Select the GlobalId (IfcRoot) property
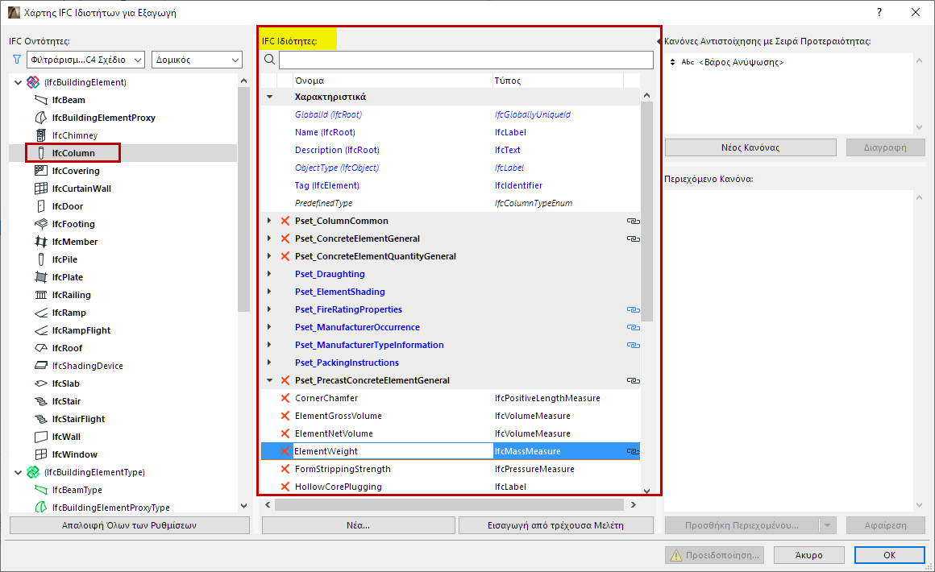 (451, 115)
